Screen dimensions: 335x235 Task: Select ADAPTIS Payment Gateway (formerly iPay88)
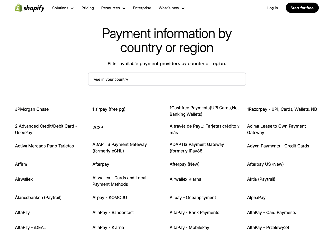click(x=197, y=148)
